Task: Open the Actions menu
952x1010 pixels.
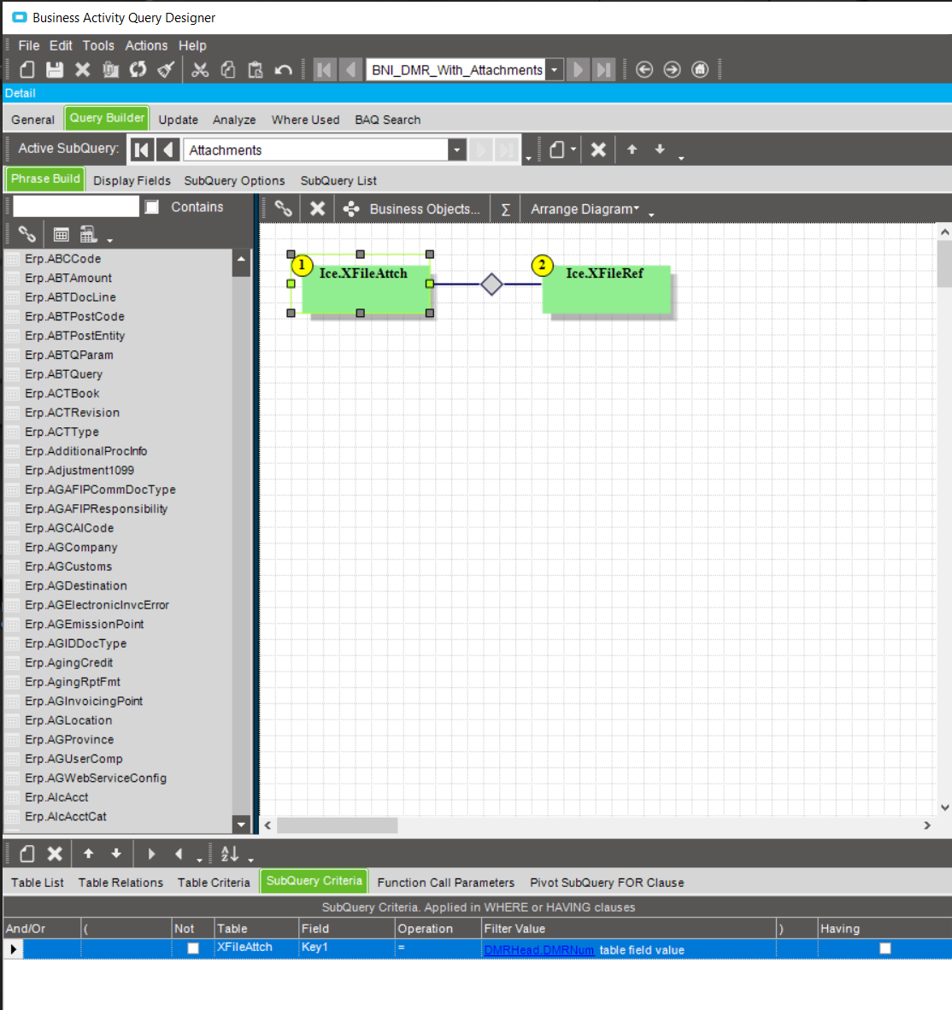Action: tap(146, 46)
